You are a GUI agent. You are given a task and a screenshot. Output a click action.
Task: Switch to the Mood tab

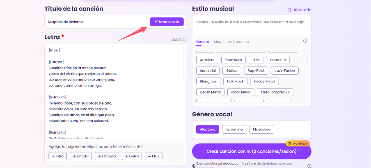click(218, 42)
